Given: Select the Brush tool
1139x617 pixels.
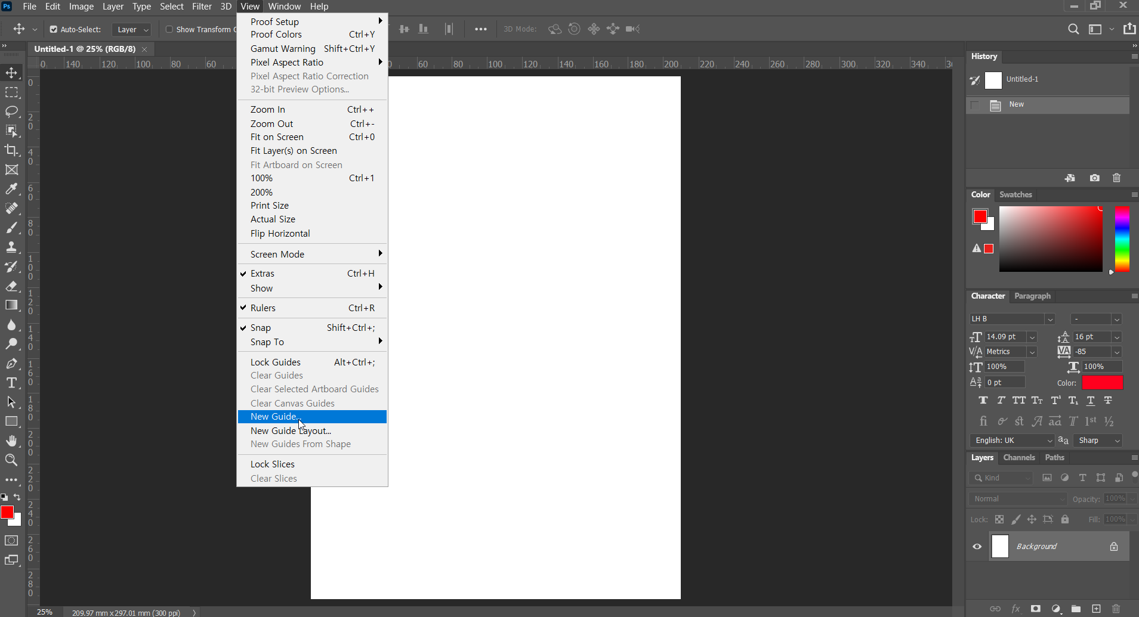Looking at the screenshot, I should 11,228.
